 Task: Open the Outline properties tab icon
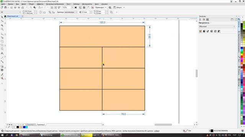point(200,19)
